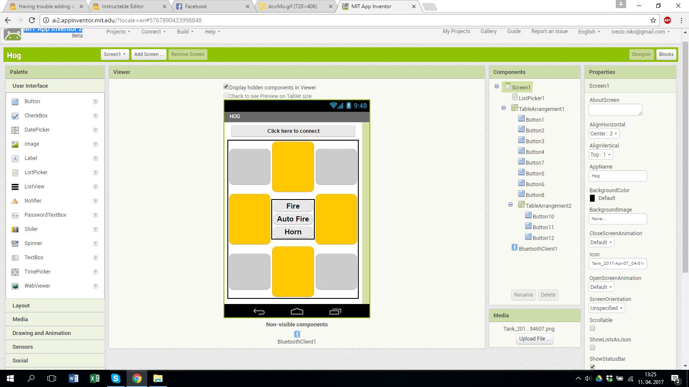Click the Label palette icon

[x=15, y=159]
